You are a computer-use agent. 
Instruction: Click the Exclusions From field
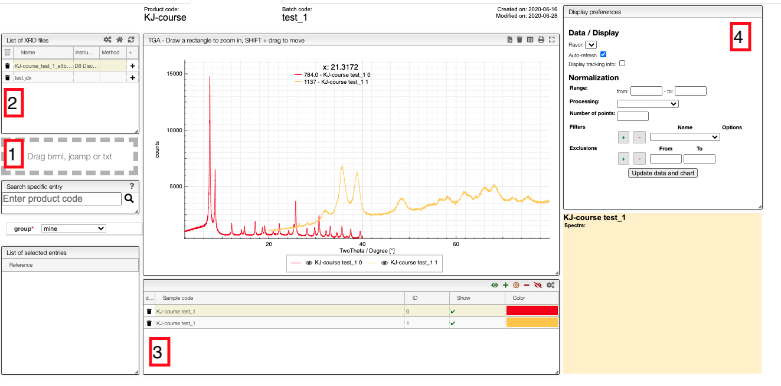[666, 159]
